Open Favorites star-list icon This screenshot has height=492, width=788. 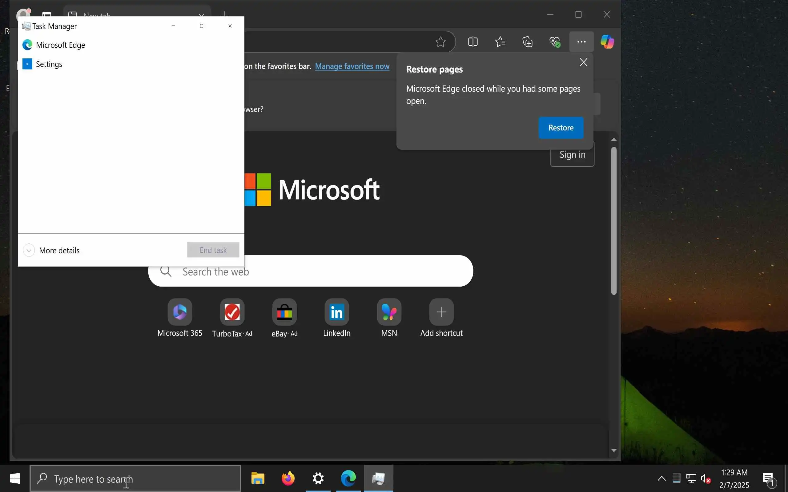[500, 42]
